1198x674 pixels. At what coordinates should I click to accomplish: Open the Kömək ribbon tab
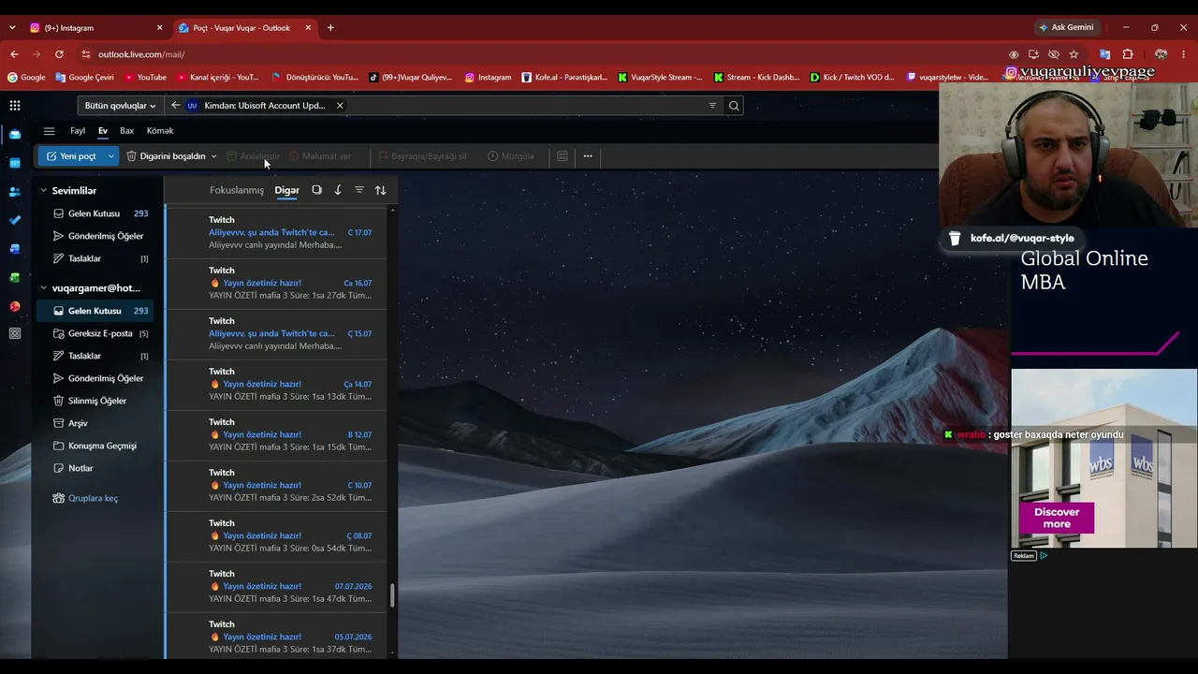(160, 131)
